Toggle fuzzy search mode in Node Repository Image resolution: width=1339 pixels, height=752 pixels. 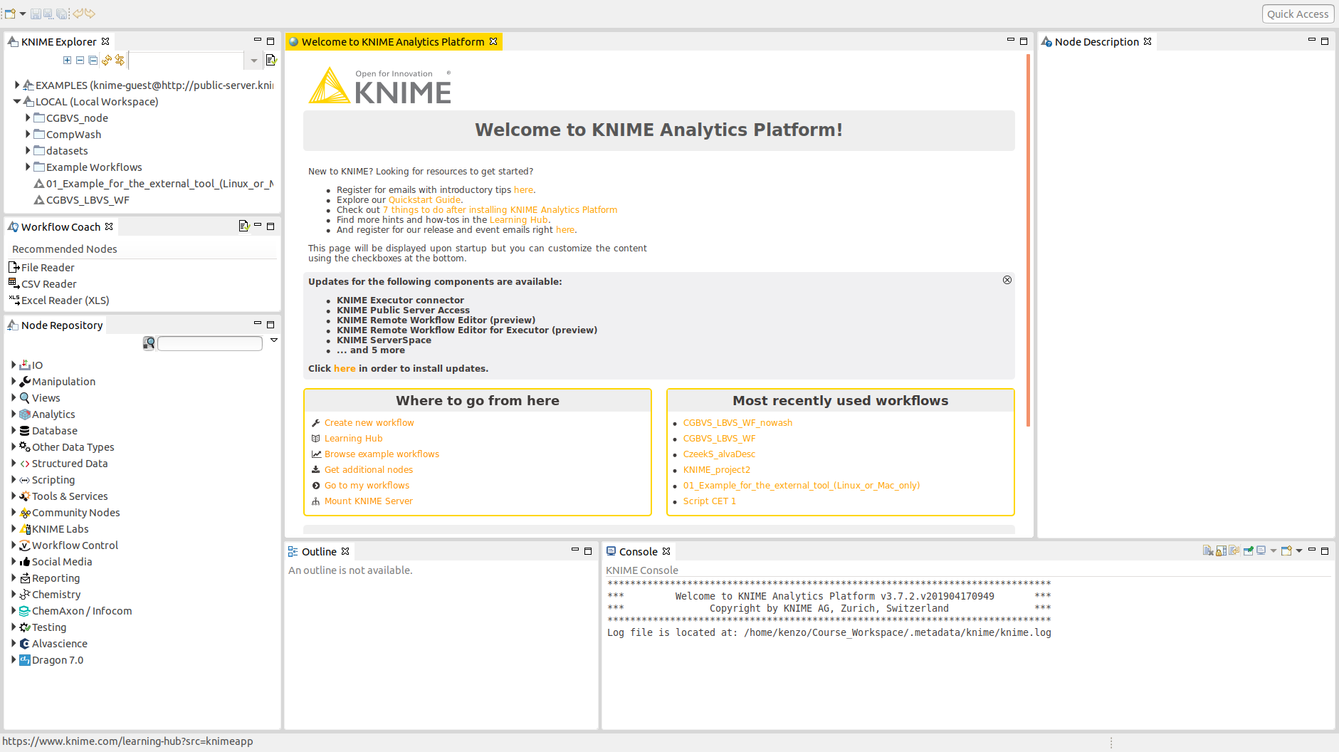click(x=149, y=344)
